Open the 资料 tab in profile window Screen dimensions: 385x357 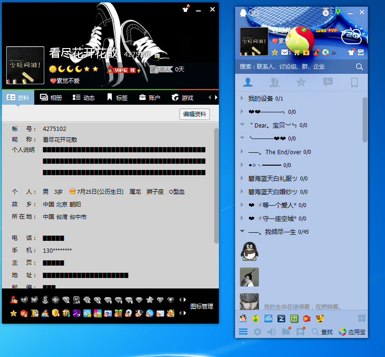(x=18, y=98)
